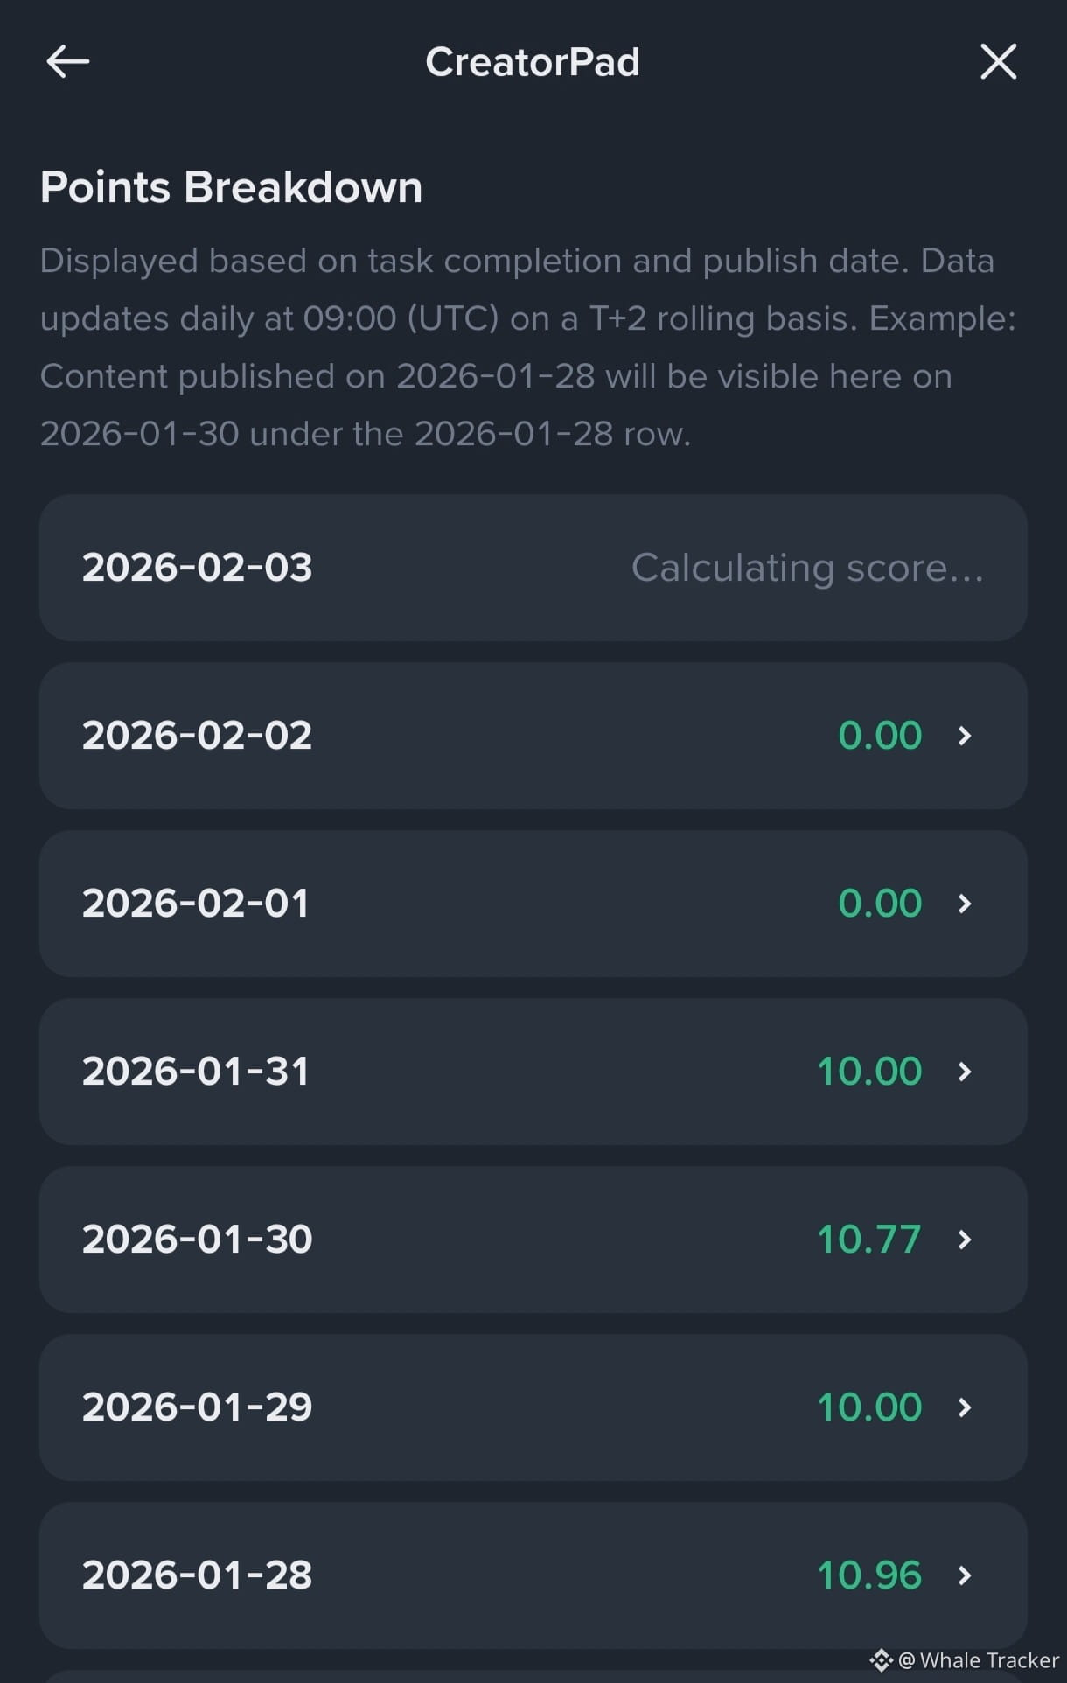1067x1683 pixels.
Task: Close CreatorPad with the X icon
Action: (x=998, y=62)
